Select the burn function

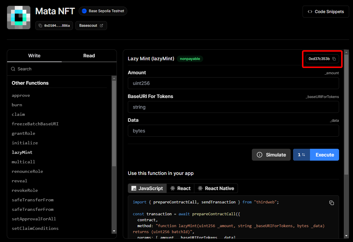pos(17,105)
